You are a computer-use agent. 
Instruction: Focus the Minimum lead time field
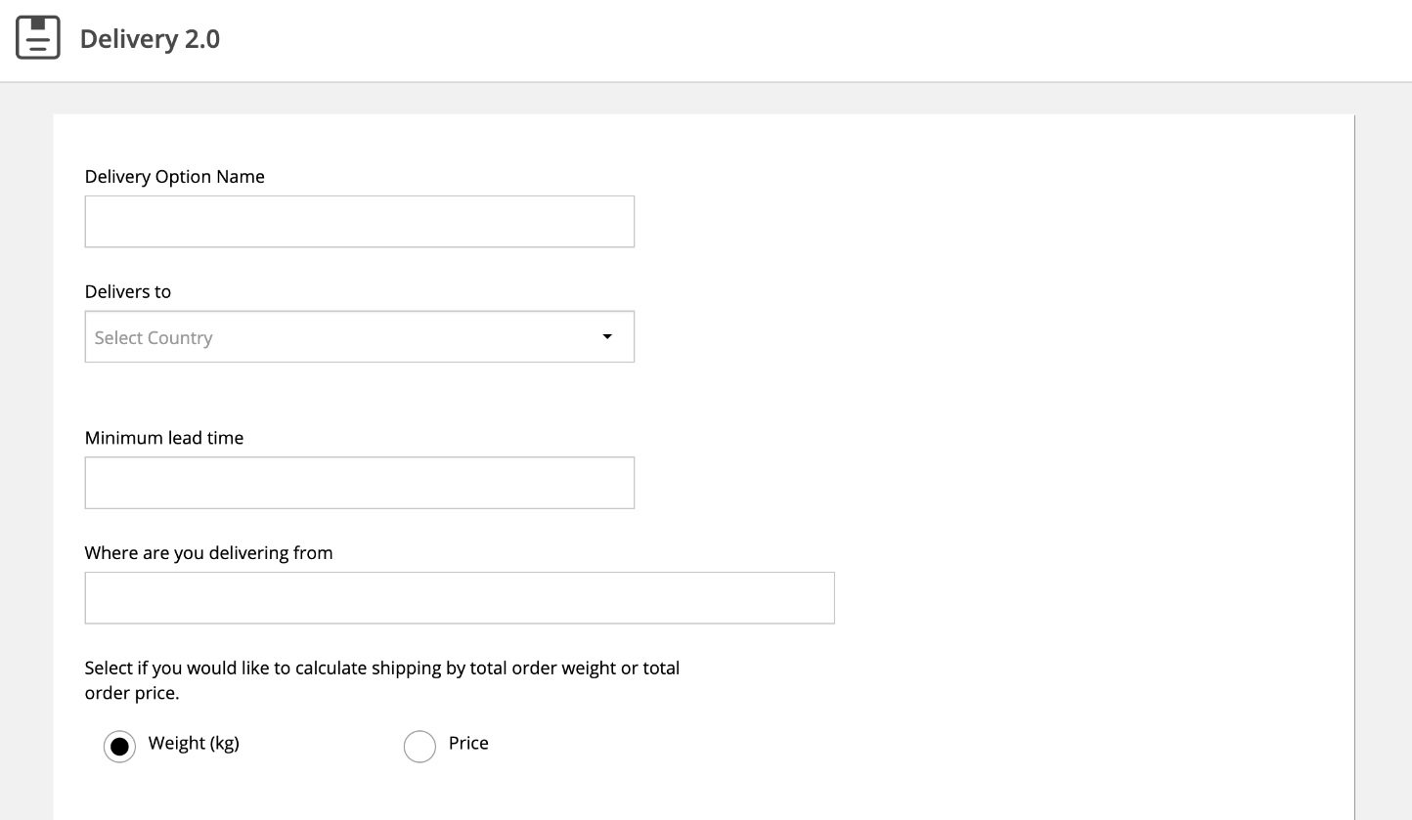tap(359, 483)
